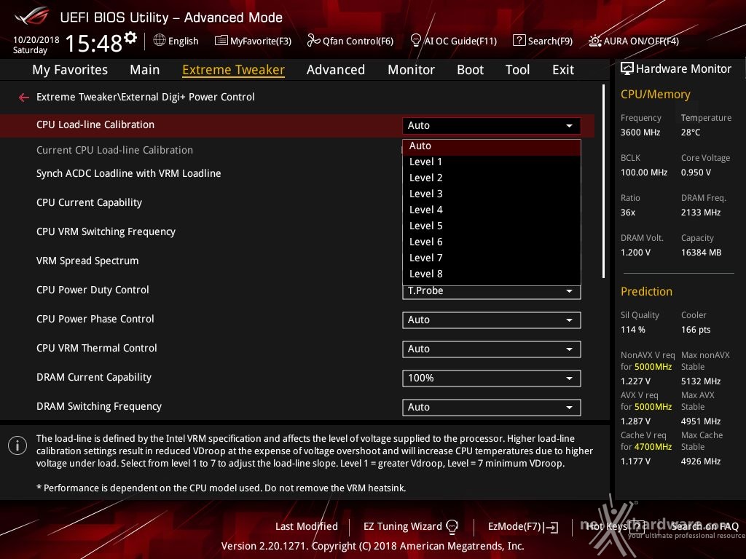Click the Hardware Monitor screen icon
The height and width of the screenshot is (559, 746).
click(627, 69)
